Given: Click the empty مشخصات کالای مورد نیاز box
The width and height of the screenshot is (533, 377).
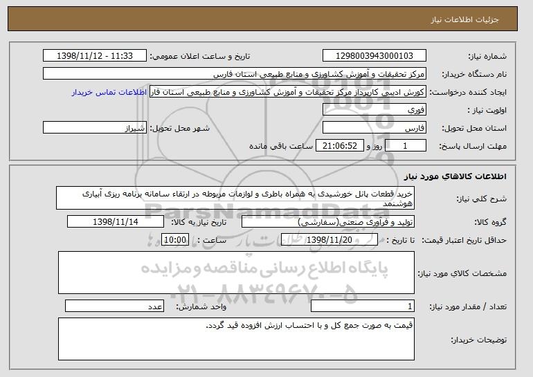Looking at the screenshot, I should [x=236, y=273].
